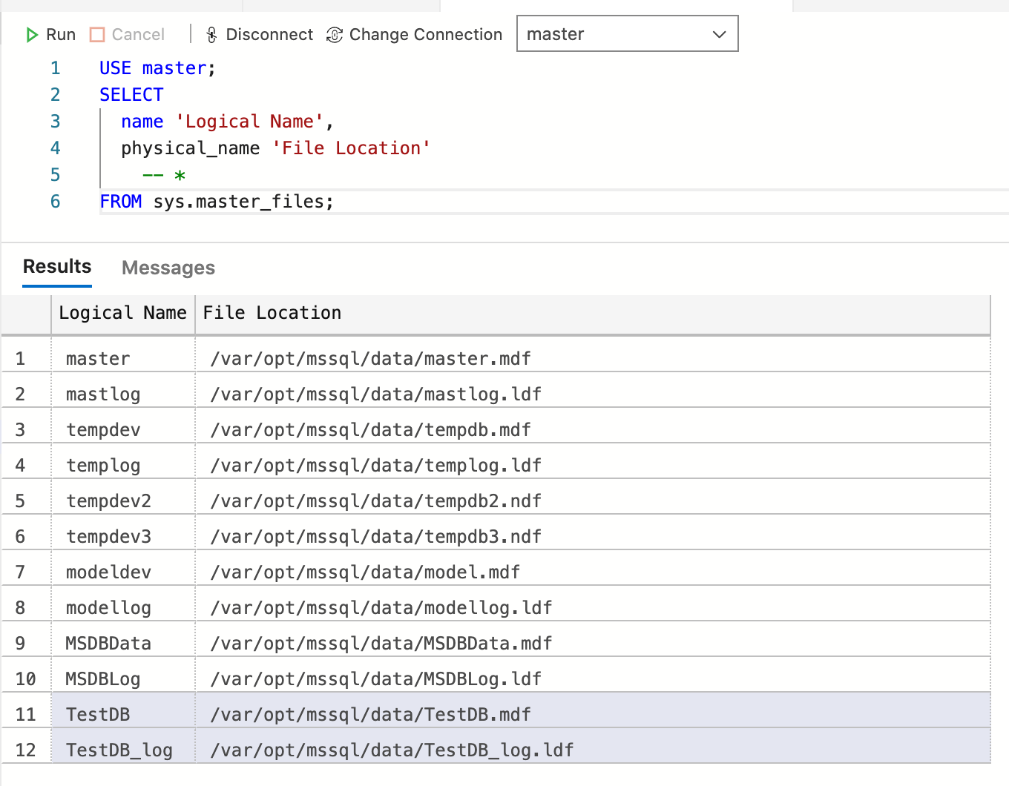1009x786 pixels.
Task: Select the MSDBData.mdf file location cell
Action: click(x=381, y=644)
